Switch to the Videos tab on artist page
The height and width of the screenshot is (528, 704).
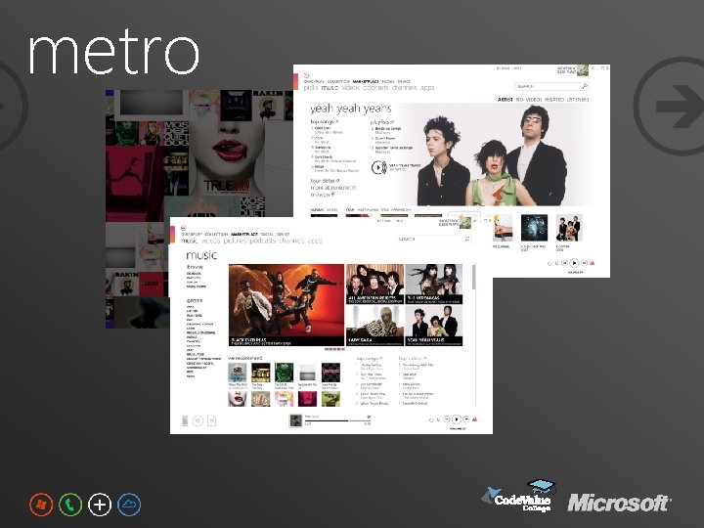[534, 99]
